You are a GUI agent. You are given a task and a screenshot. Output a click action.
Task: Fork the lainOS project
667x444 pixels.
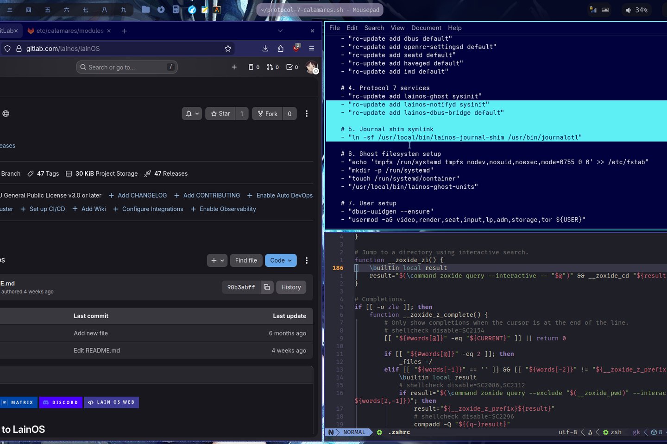(x=267, y=114)
